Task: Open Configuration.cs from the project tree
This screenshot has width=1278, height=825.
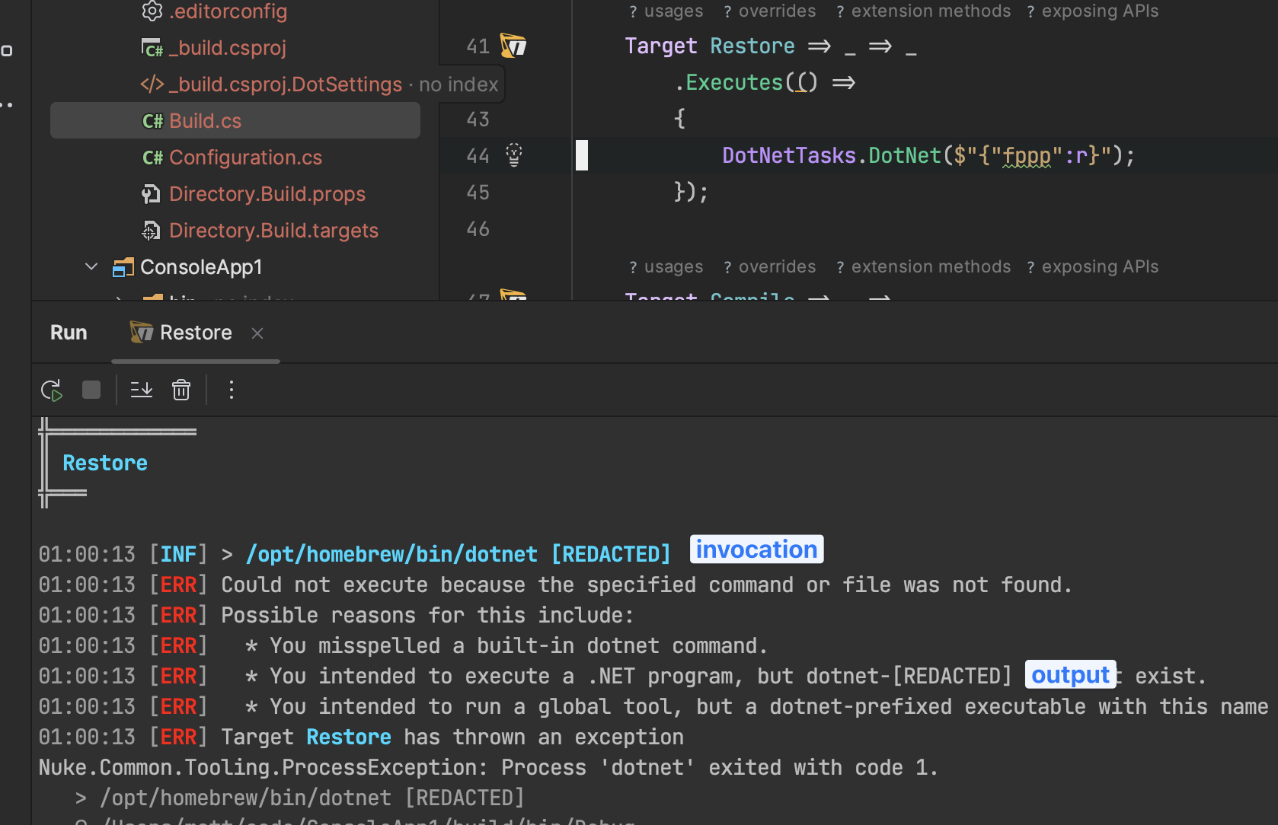Action: (x=244, y=158)
